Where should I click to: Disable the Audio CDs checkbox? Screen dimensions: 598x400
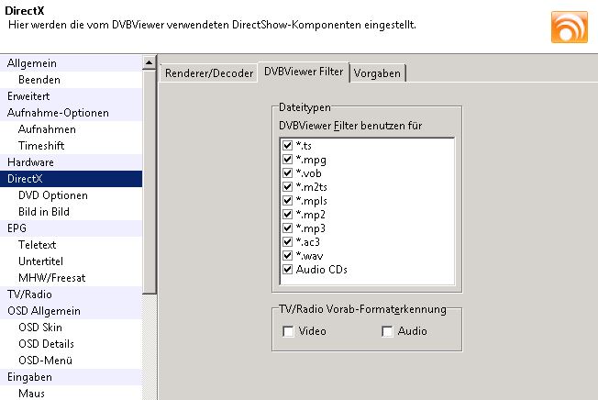(x=288, y=270)
